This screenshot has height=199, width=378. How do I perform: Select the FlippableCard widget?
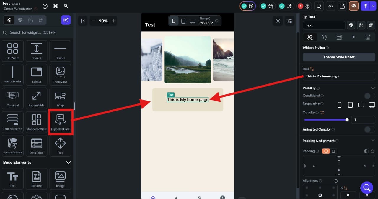click(60, 122)
